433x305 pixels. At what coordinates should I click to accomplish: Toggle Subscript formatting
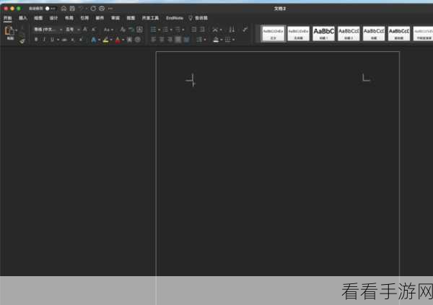pos(73,40)
